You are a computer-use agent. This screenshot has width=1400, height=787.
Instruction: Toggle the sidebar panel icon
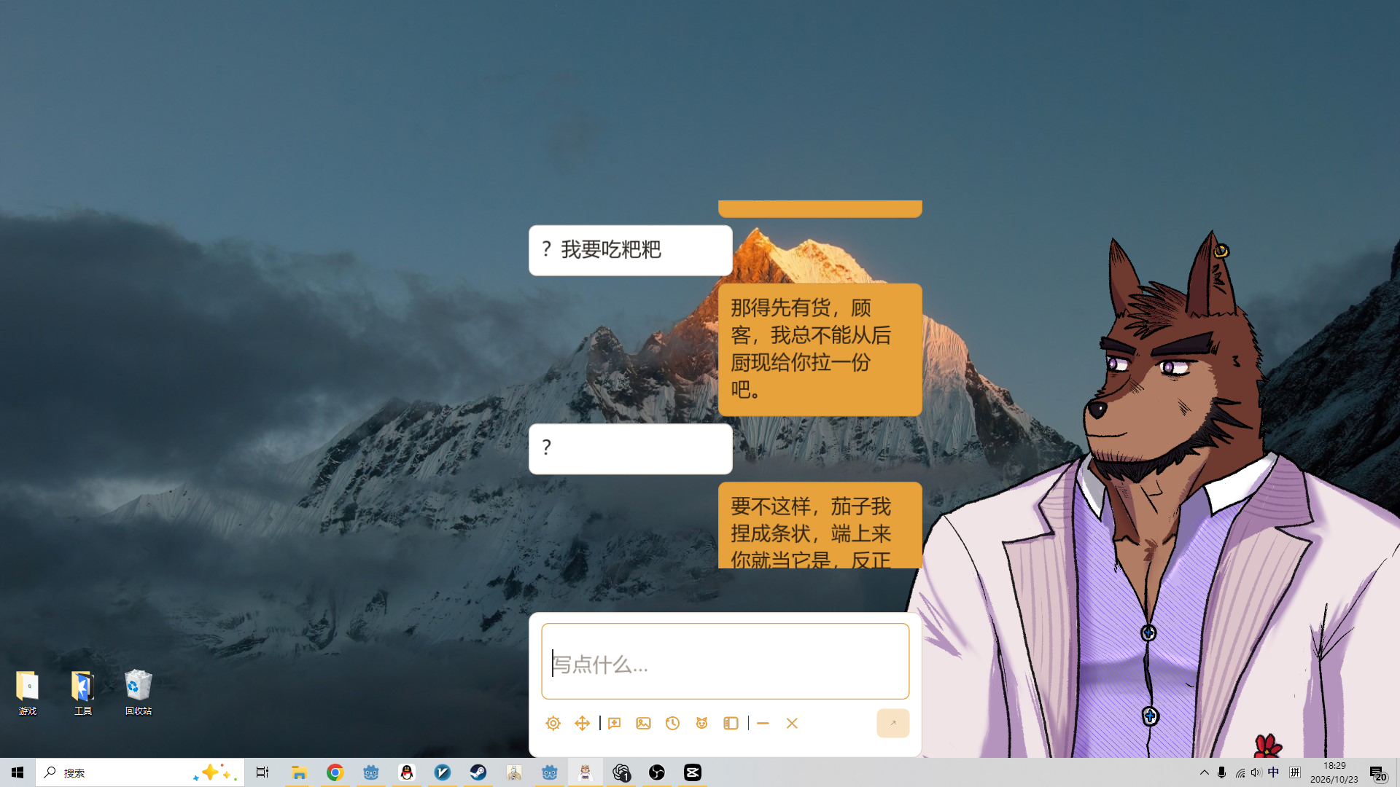tap(731, 723)
